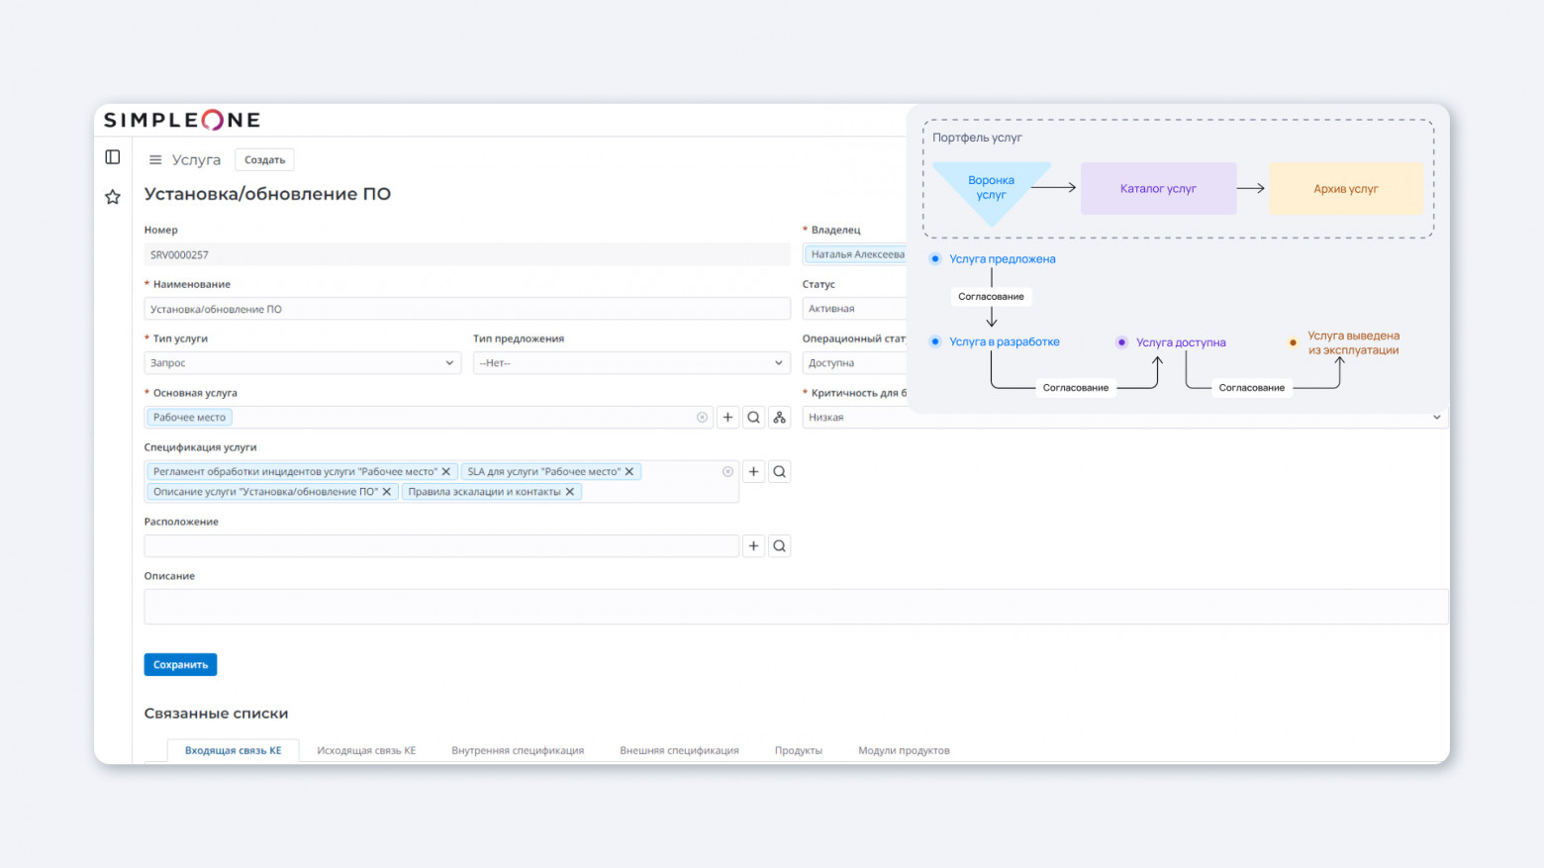Select the Продукты tab
Screen dimensions: 1544x868
pyautogui.click(x=799, y=751)
